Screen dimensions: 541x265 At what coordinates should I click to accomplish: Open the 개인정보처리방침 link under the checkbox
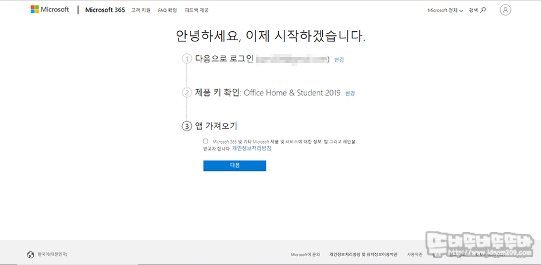click(251, 149)
